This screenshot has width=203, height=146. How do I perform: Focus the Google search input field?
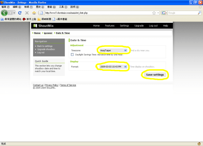183,13
